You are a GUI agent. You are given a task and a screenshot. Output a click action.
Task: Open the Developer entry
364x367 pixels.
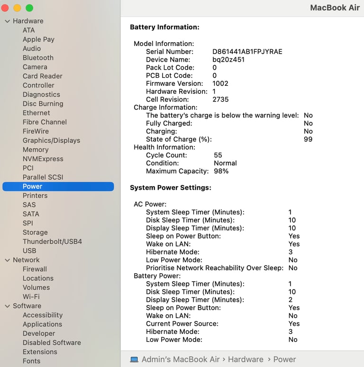tap(39, 333)
